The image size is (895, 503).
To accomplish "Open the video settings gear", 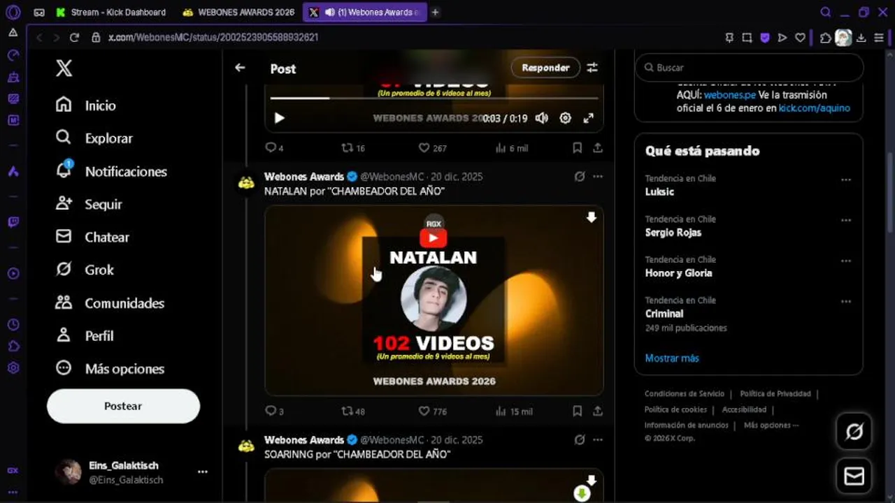I will pyautogui.click(x=565, y=118).
